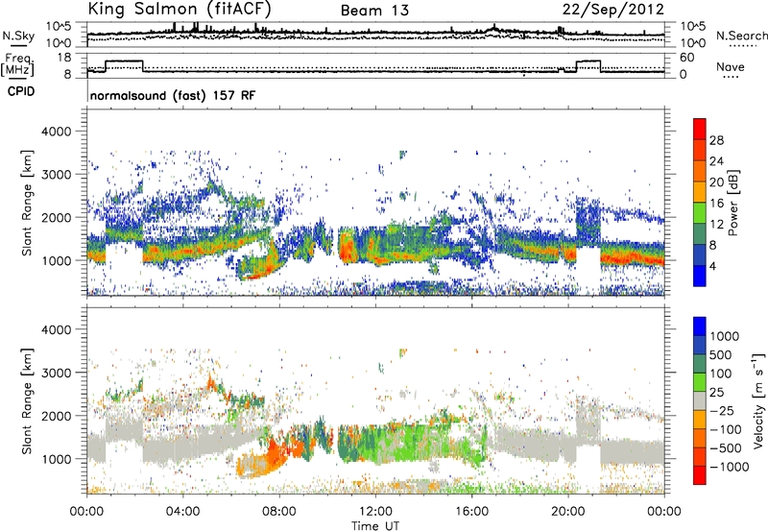Select the 'N.Search' legend label

click(741, 36)
